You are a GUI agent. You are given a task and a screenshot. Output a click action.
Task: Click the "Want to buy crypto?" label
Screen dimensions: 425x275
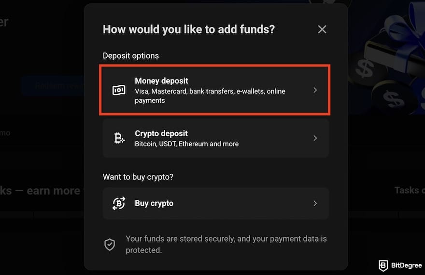138,177
